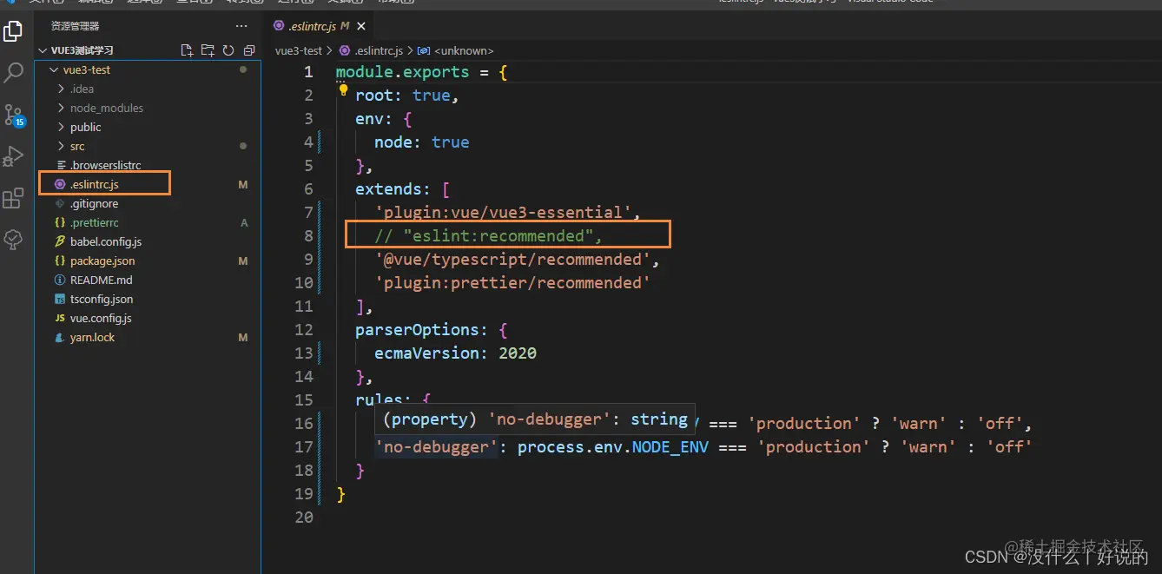Click the babel.config.js file icon
1162x574 pixels.
click(x=60, y=241)
